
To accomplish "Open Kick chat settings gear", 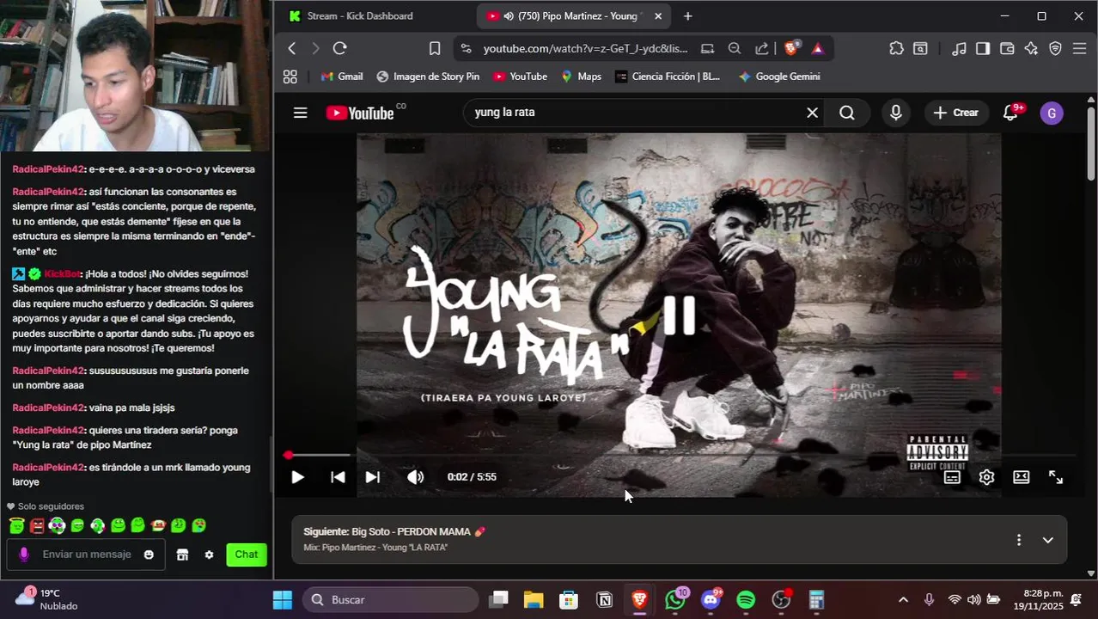I will [209, 555].
